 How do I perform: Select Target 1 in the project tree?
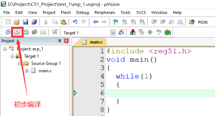point(32,56)
